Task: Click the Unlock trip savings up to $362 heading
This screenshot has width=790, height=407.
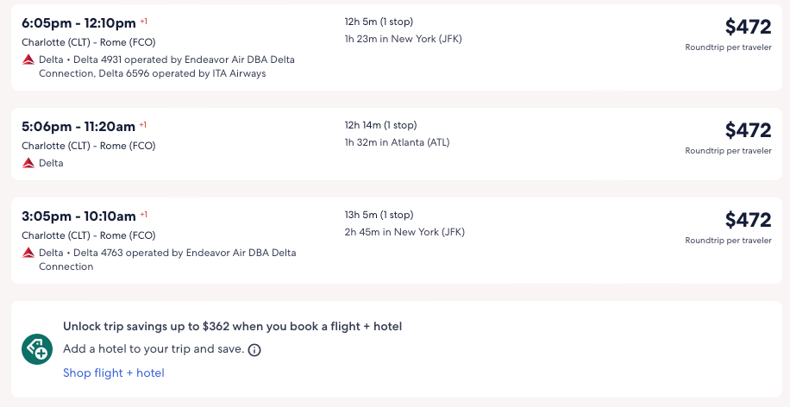Action: click(x=232, y=326)
